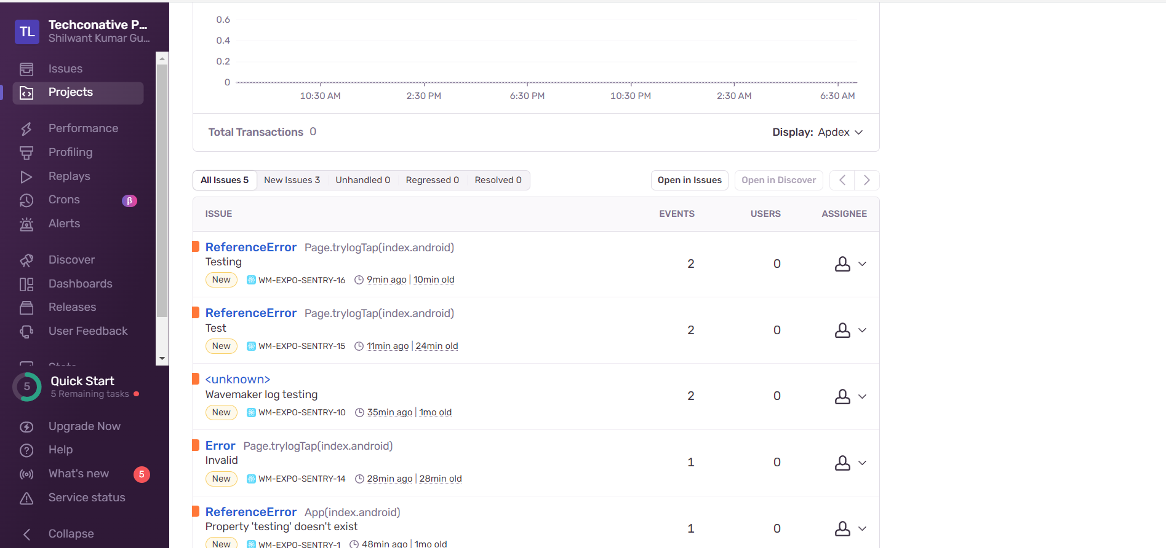Open the Dashboards grid icon
The height and width of the screenshot is (548, 1166).
click(26, 284)
